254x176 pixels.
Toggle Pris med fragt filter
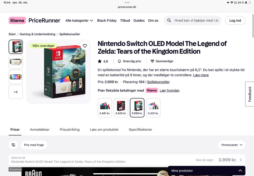tap(34, 145)
